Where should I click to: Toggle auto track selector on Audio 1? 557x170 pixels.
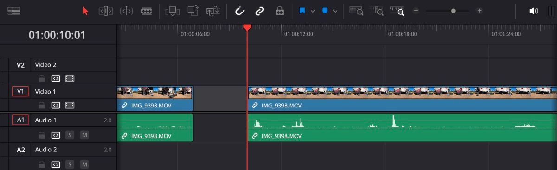56,135
